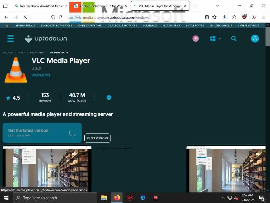Open the Firefox View tab overview icon

coord(5,6)
